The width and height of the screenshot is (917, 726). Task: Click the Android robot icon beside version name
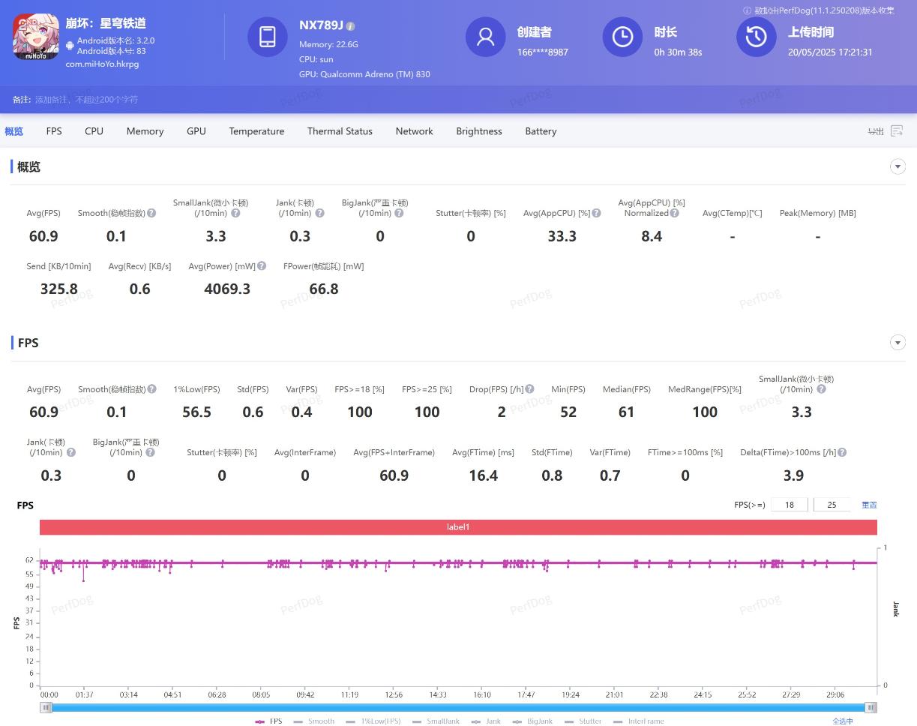(x=70, y=46)
